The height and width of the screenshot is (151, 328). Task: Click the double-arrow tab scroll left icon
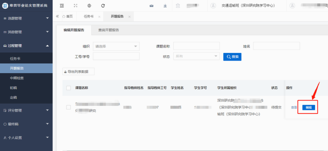click(58, 16)
